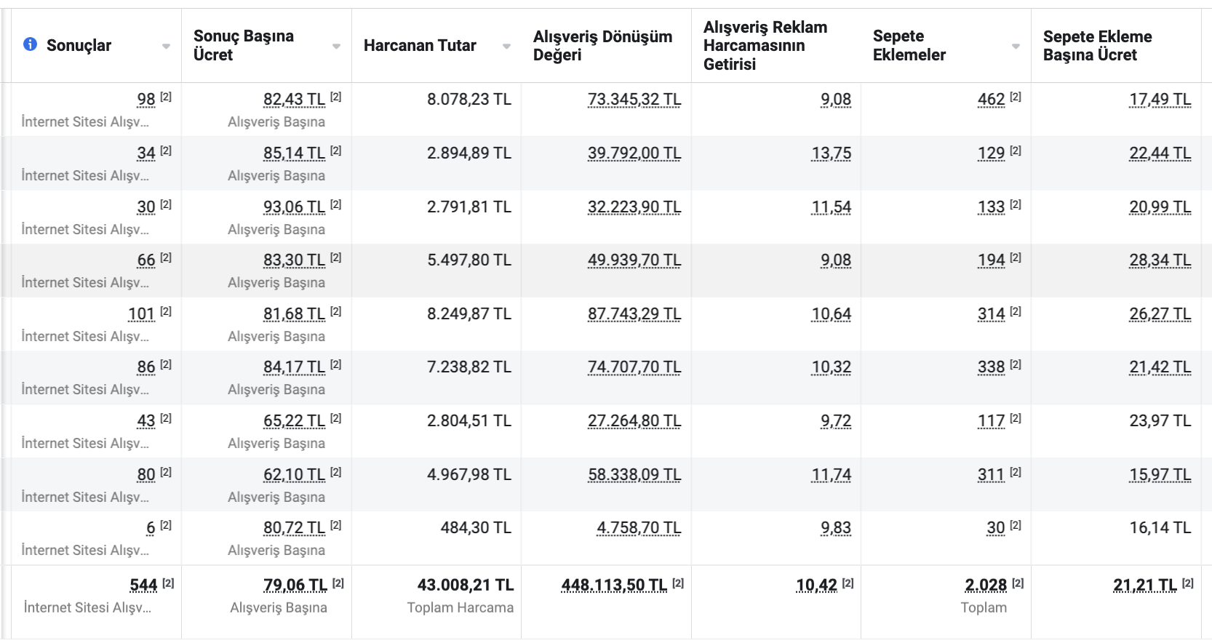Expand the Sepete Eklemeler dropdown arrow
This screenshot has height=643, width=1212.
point(1016,46)
